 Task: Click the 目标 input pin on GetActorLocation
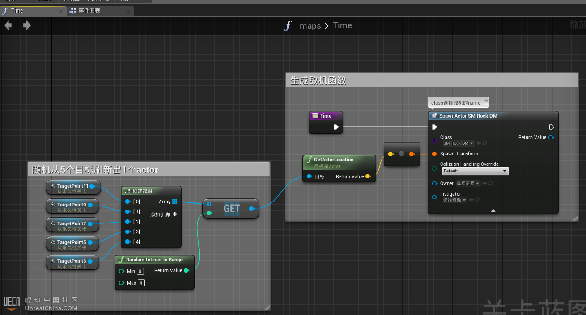(310, 176)
